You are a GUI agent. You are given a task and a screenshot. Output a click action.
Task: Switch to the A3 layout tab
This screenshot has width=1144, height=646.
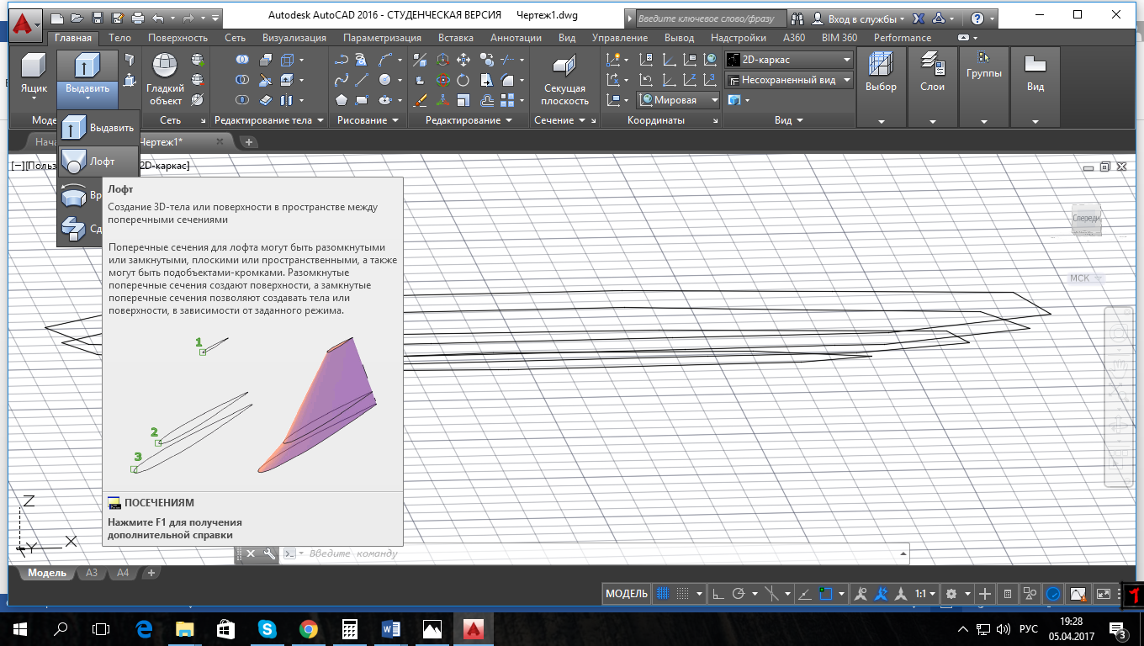tap(92, 573)
